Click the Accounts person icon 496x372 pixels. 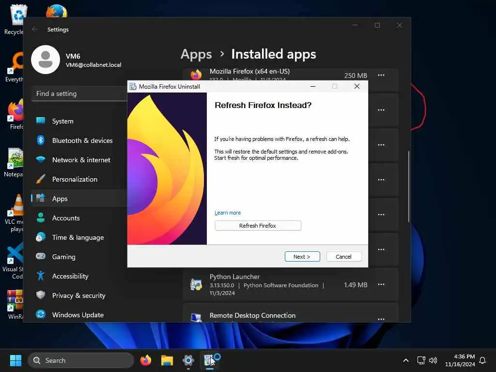[x=41, y=217]
